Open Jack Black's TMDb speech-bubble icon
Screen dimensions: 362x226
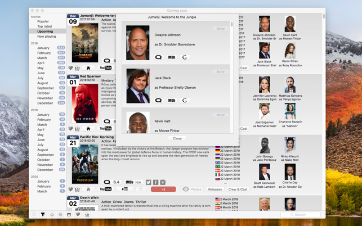[158, 100]
